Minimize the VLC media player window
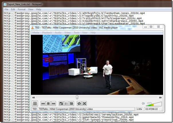The image size is (173, 123). 146,27
